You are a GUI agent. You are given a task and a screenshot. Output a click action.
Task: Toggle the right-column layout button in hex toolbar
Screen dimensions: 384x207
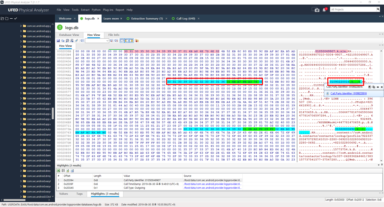[x=131, y=41]
